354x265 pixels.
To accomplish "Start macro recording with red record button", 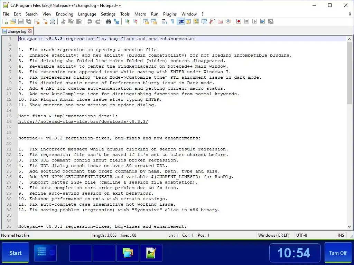I will point(239,21).
